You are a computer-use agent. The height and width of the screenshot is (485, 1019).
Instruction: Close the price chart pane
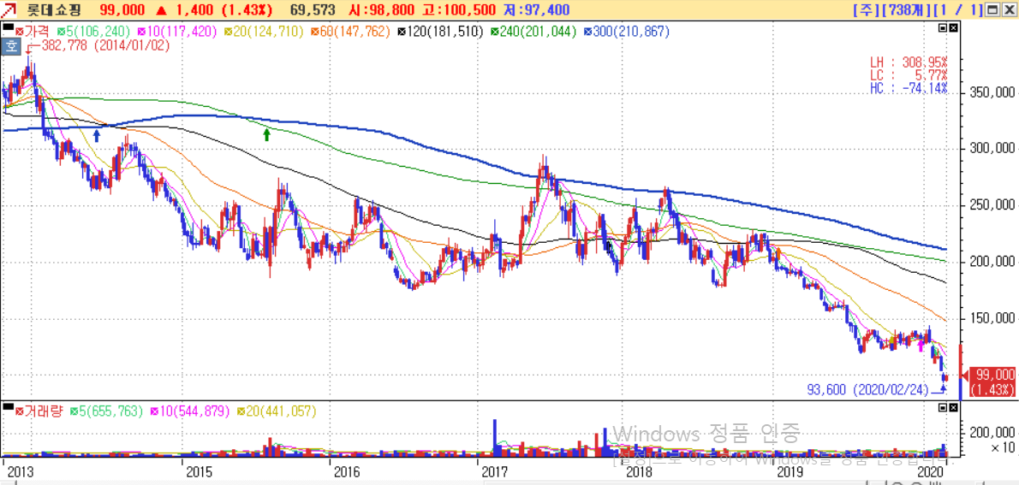coord(953,28)
